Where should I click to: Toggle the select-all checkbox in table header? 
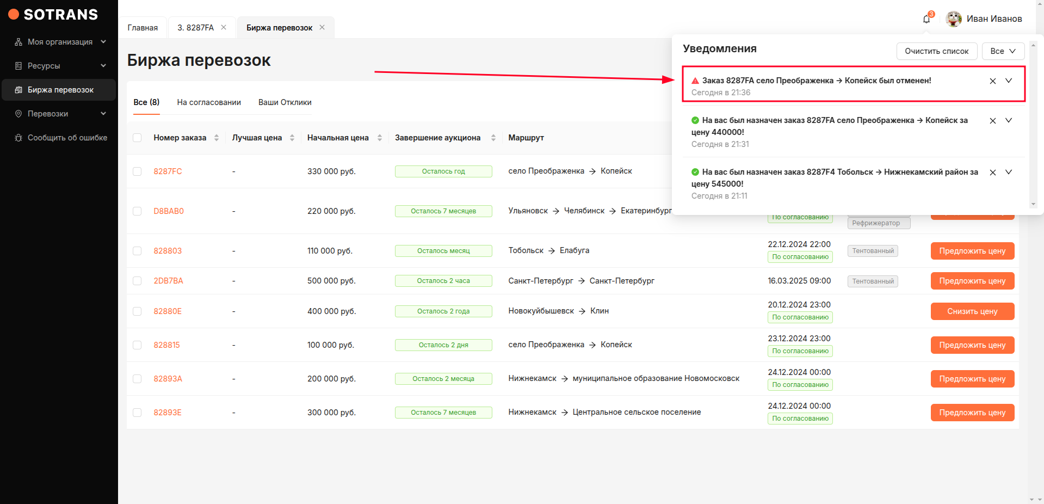(x=137, y=138)
